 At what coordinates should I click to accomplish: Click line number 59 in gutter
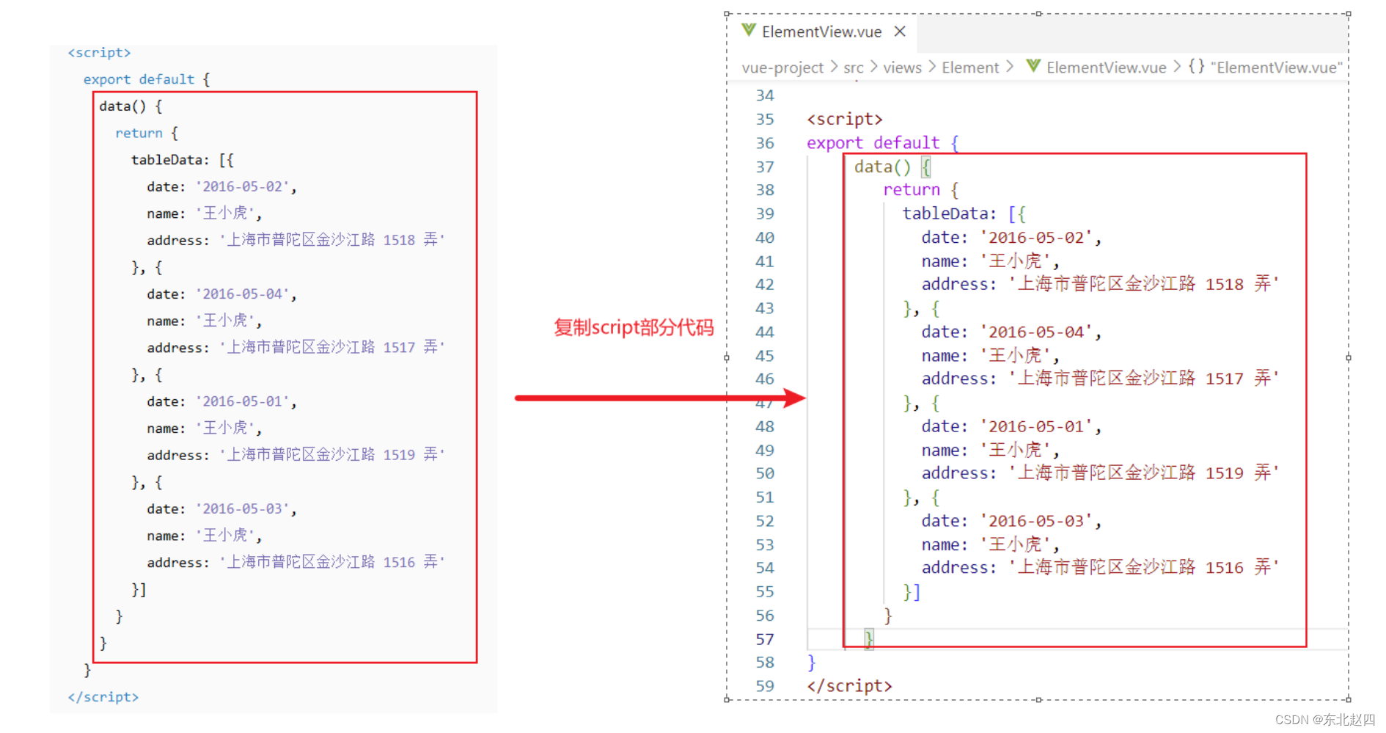pos(765,686)
